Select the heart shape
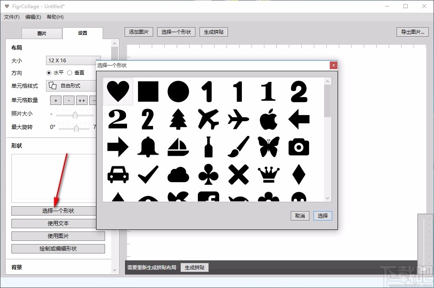Viewport: 434px width, 288px height. tap(117, 92)
